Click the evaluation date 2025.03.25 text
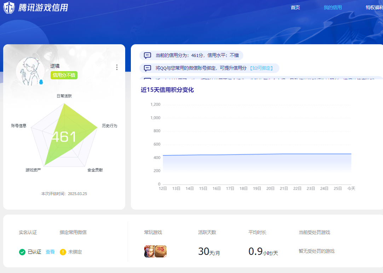 click(77, 194)
